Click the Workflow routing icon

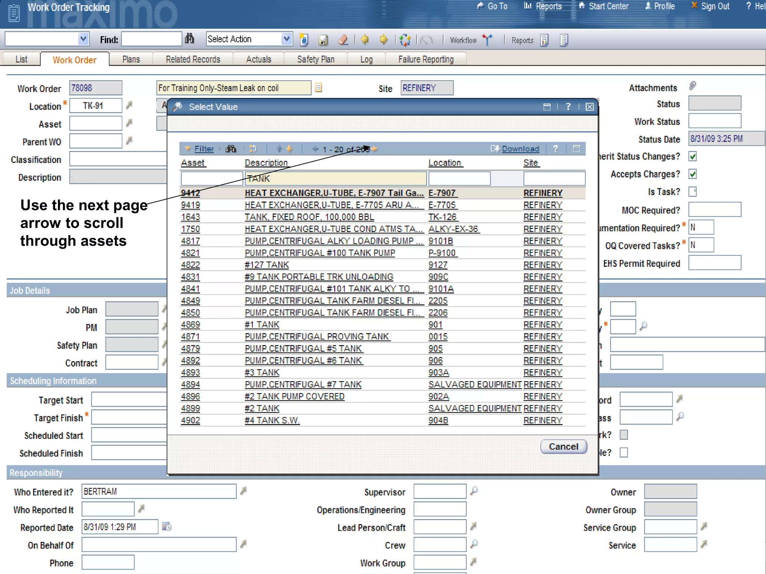click(487, 40)
